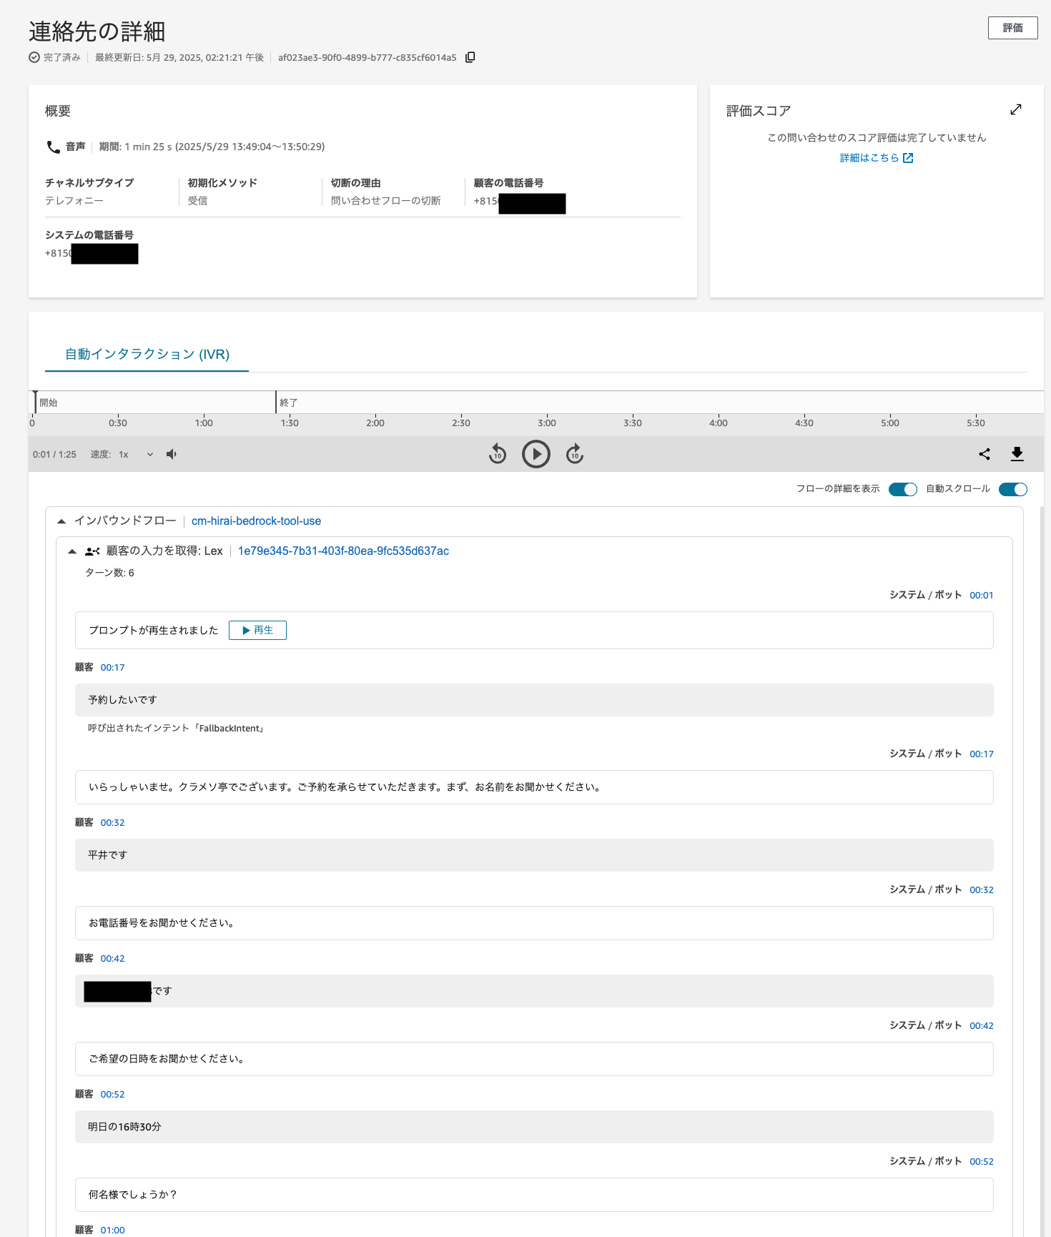The width and height of the screenshot is (1051, 1237).
Task: Click the お電話番号をお聞かせください bot message
Action: 534,923
